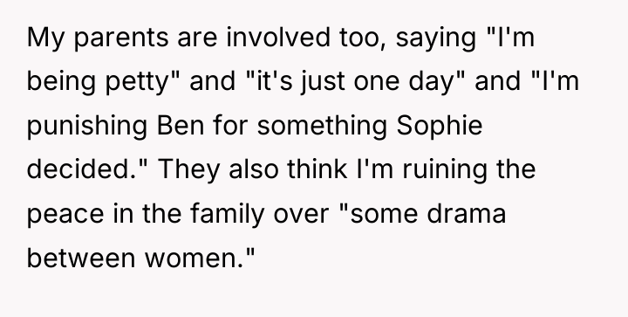Image resolution: width=628 pixels, height=317 pixels.
Task: Click the name "Ben" in the text
Action: 181,126
